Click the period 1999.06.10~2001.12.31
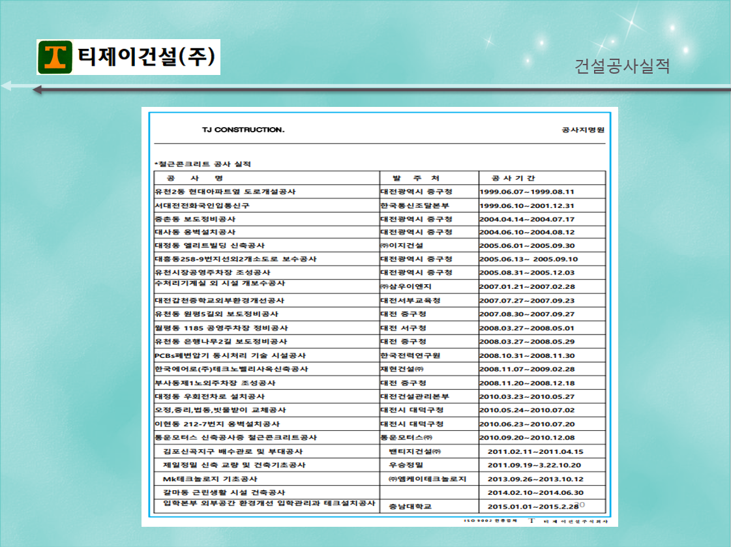The width and height of the screenshot is (731, 547). point(527,205)
